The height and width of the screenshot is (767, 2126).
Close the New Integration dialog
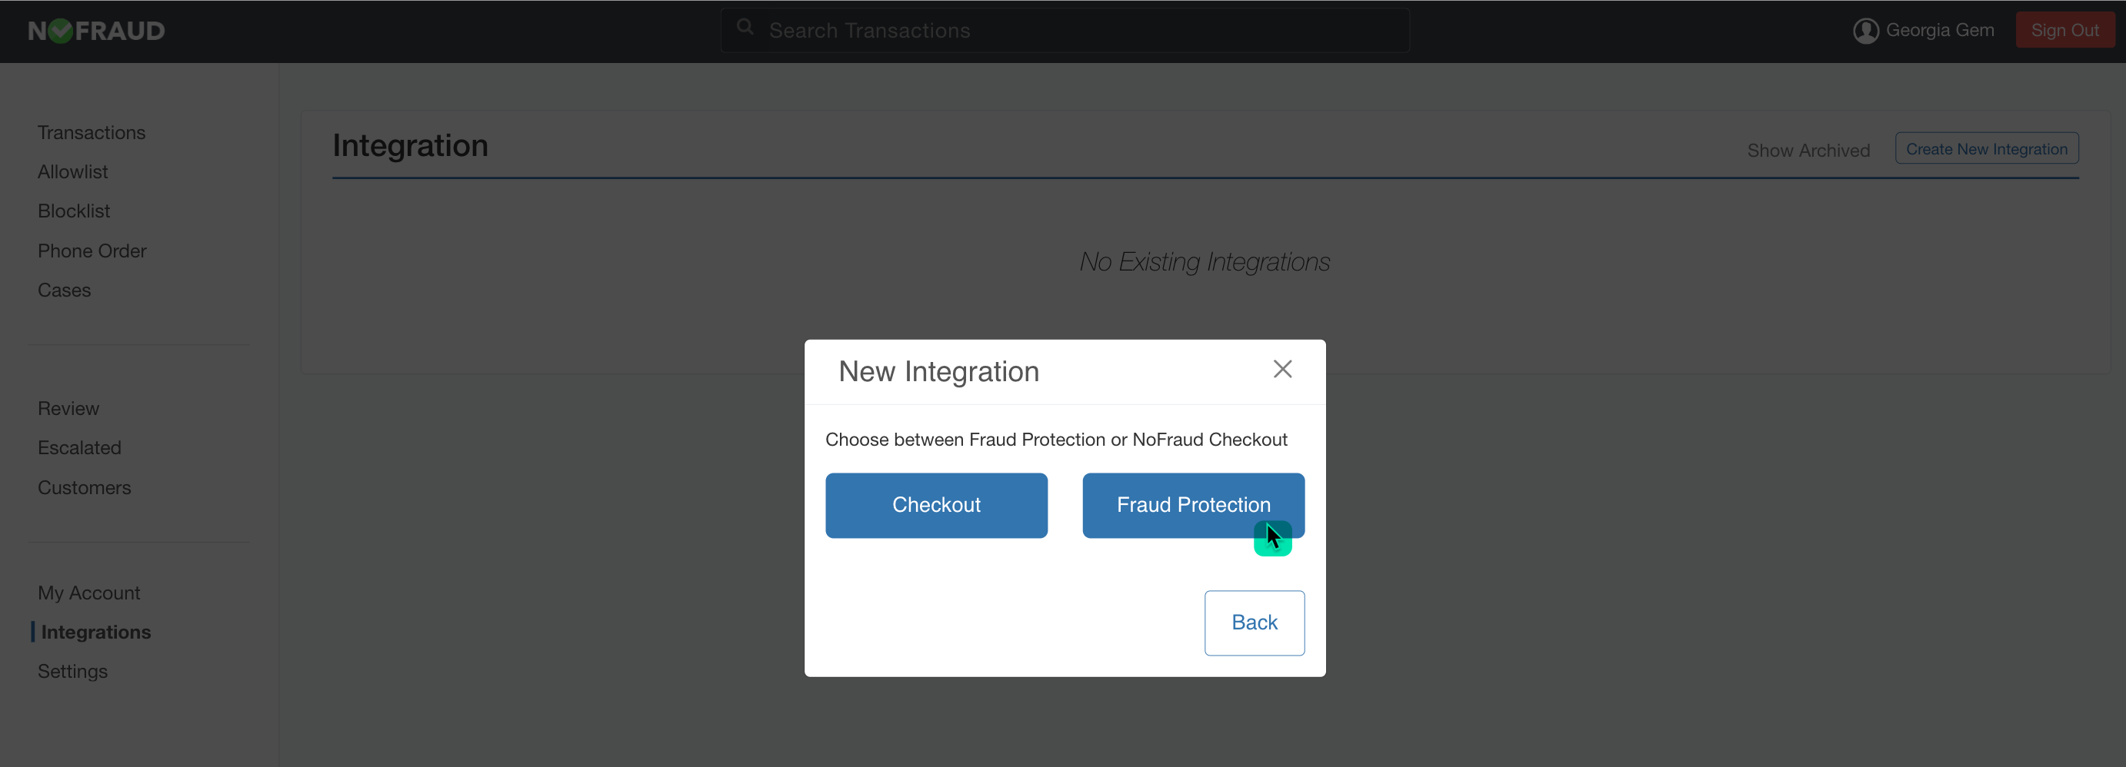(1281, 369)
